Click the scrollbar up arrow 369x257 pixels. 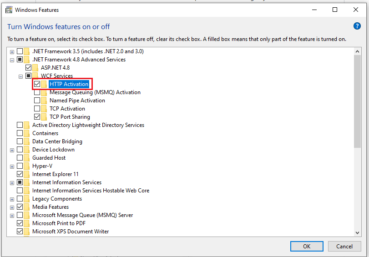357,51
